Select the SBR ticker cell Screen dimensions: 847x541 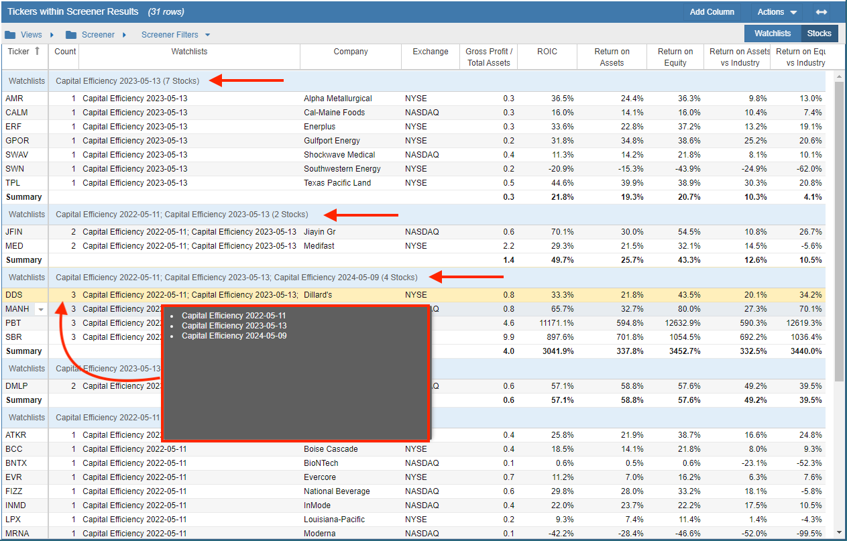pos(25,337)
